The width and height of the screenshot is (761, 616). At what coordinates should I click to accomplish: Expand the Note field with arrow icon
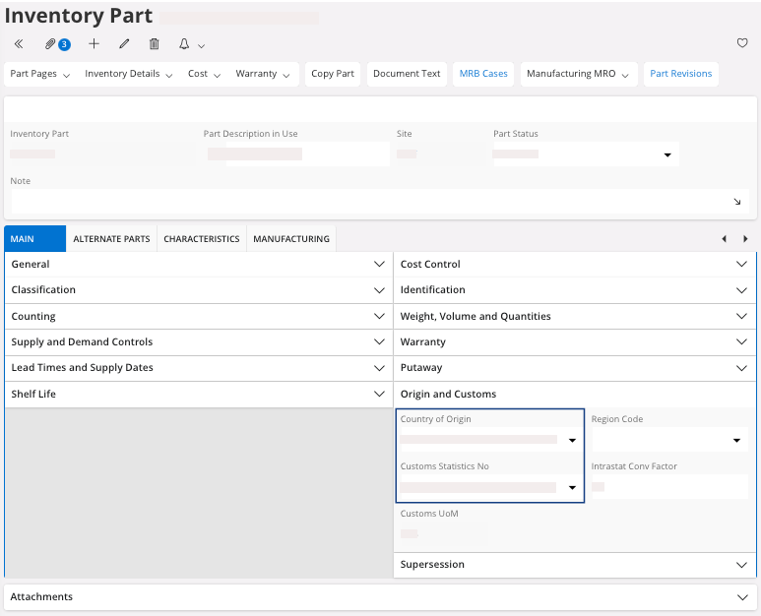point(737,202)
